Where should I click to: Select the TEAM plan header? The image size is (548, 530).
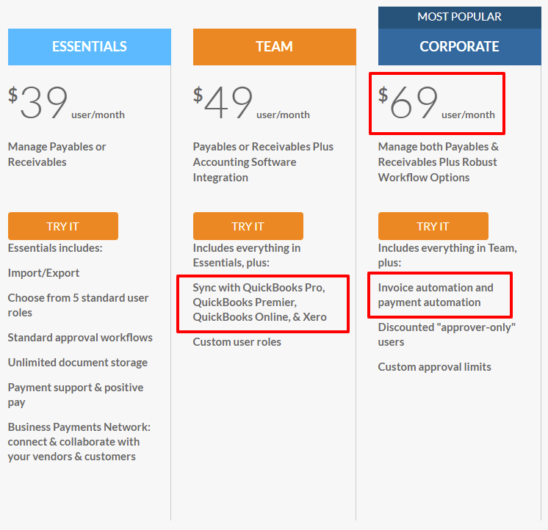(274, 47)
